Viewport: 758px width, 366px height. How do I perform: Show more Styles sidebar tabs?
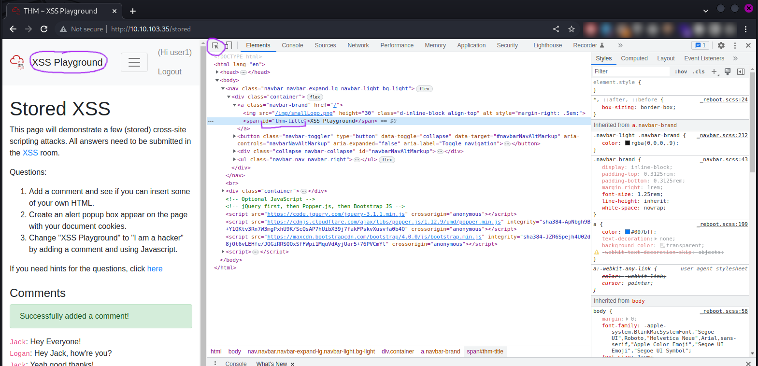coord(735,58)
